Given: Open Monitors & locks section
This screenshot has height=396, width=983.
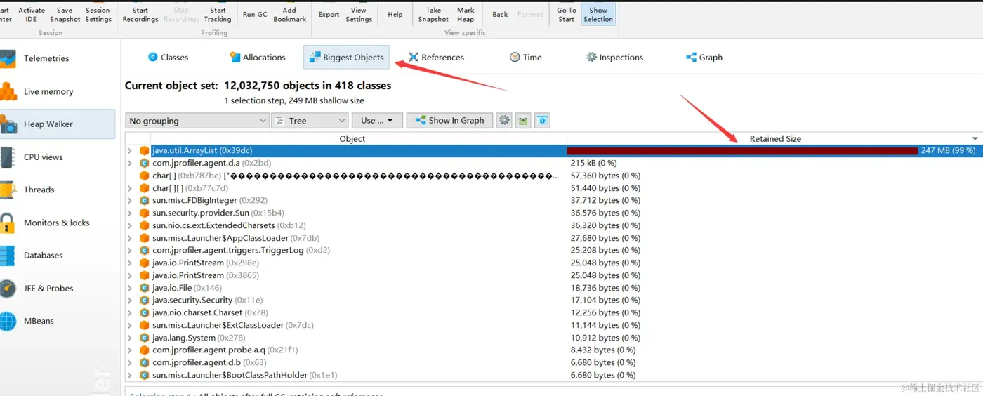Looking at the screenshot, I should (x=56, y=223).
